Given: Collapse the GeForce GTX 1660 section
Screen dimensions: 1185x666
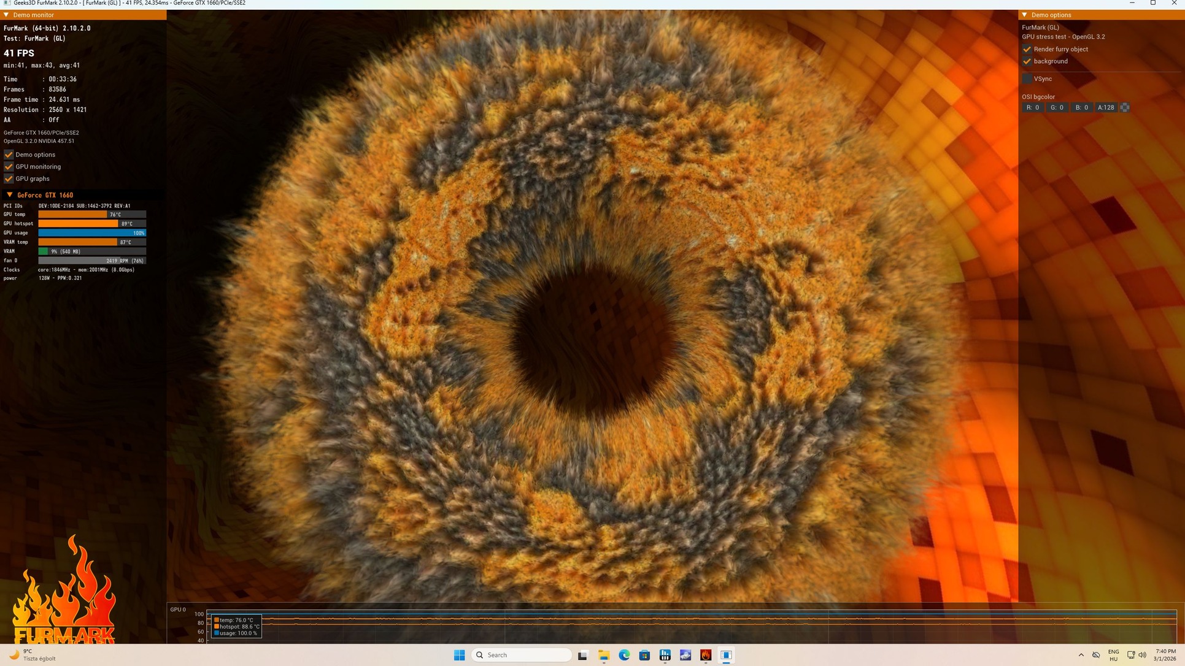Looking at the screenshot, I should click(x=9, y=195).
